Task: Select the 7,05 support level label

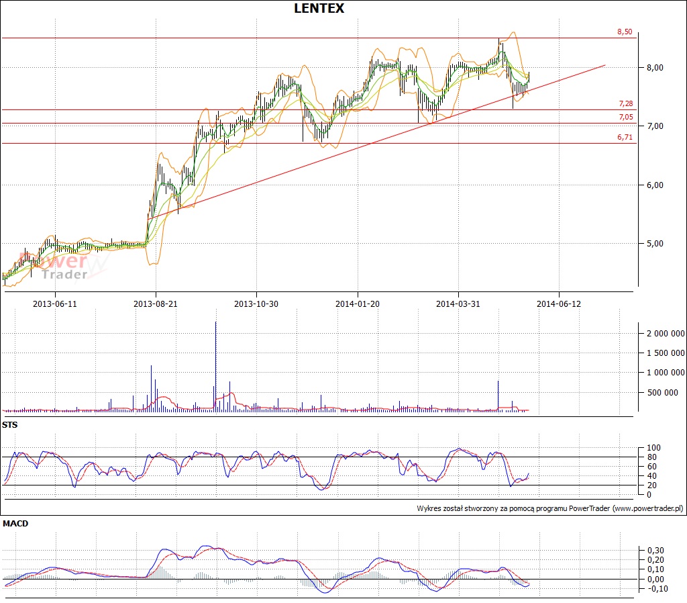Action: click(x=626, y=117)
